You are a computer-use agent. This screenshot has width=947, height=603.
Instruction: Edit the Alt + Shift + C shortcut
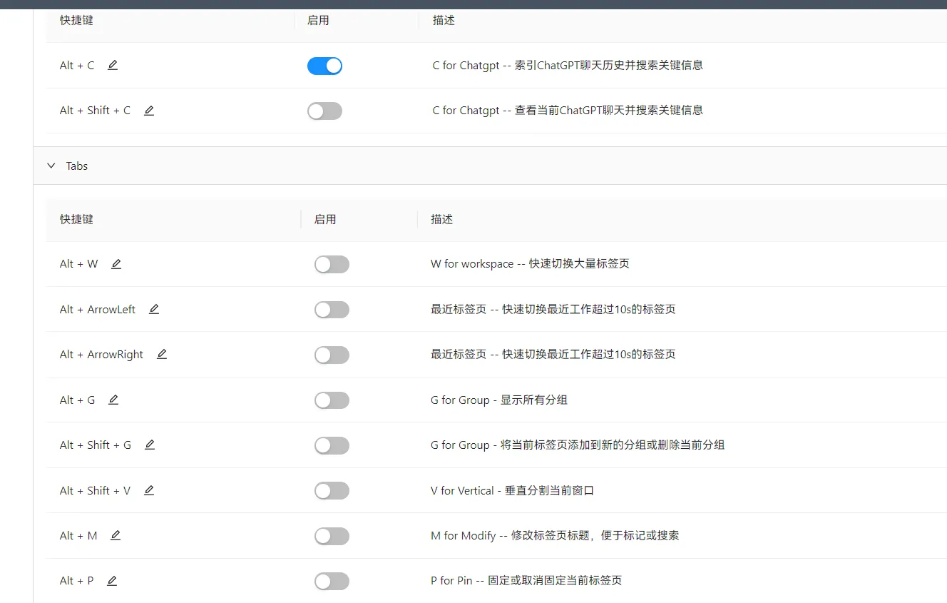point(149,111)
